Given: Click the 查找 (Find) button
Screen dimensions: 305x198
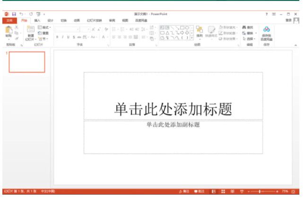Looking at the screenshot, I should pos(248,27).
